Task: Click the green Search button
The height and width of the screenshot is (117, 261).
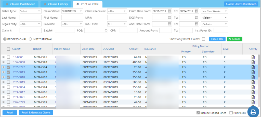Action: point(234,39)
